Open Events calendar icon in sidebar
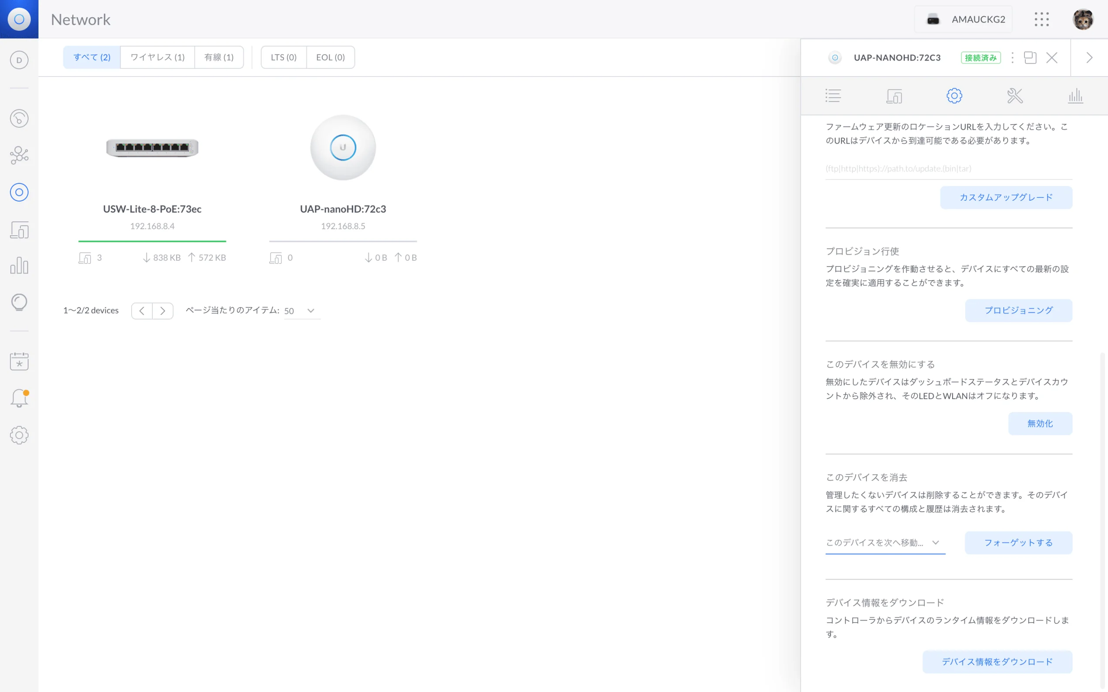 [x=19, y=362]
